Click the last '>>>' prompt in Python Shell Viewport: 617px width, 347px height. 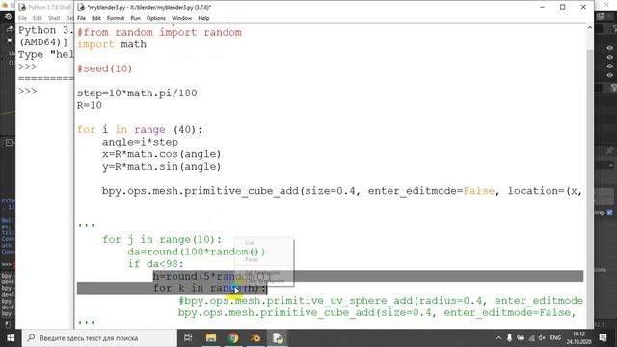coord(28,92)
